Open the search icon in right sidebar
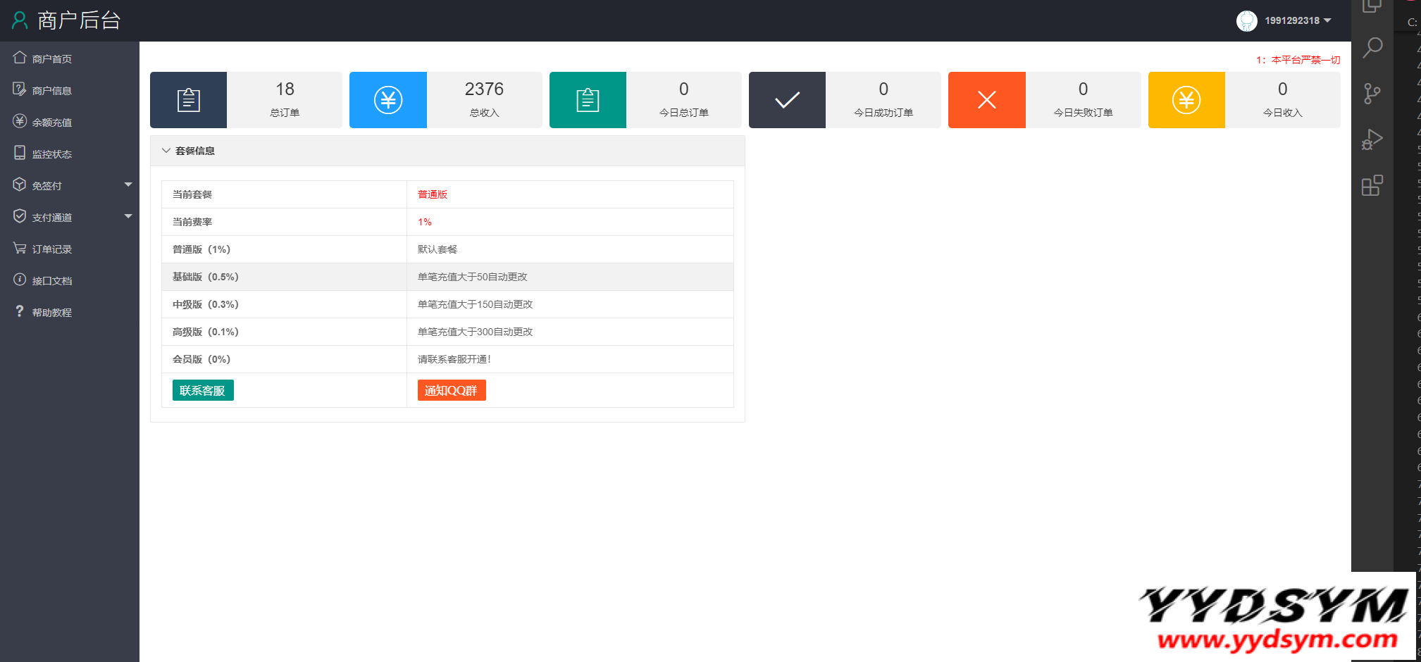 click(x=1372, y=48)
